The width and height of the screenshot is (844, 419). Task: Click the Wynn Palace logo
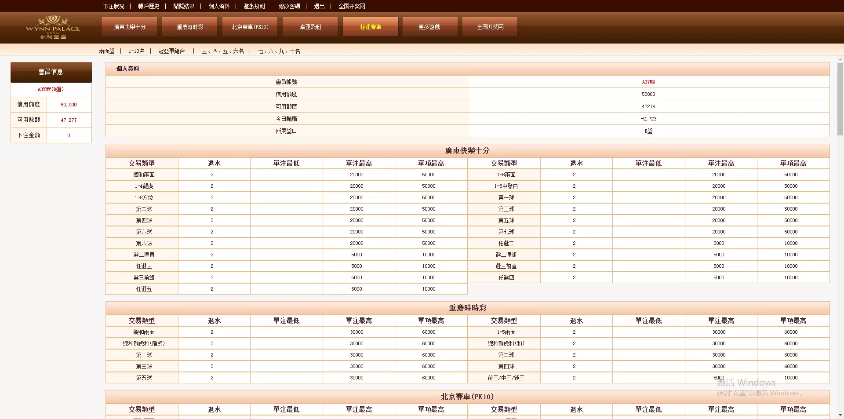point(53,27)
